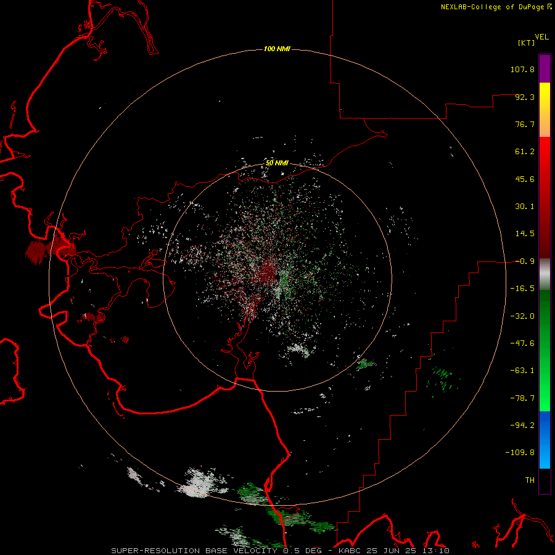Pick the blue segment of color bar
The height and width of the screenshot is (555, 555).
545,440
